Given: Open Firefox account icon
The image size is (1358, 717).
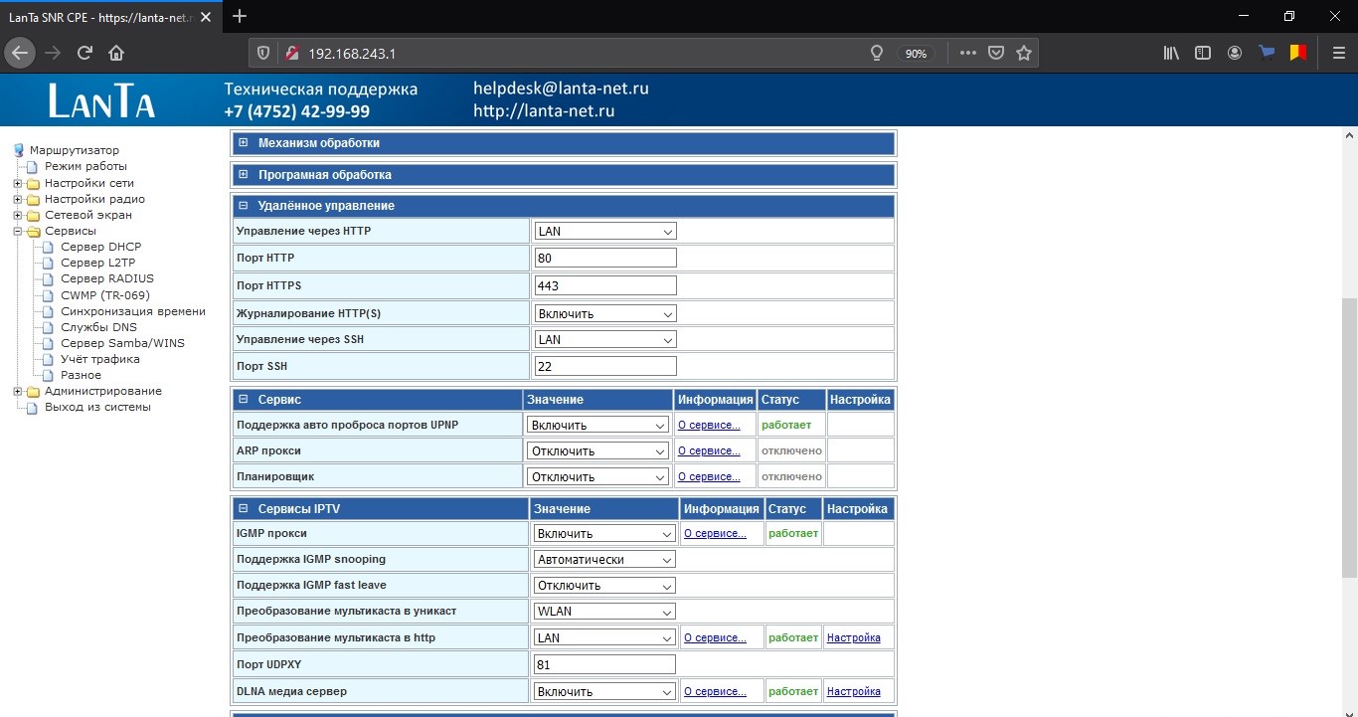Looking at the screenshot, I should click(x=1235, y=53).
